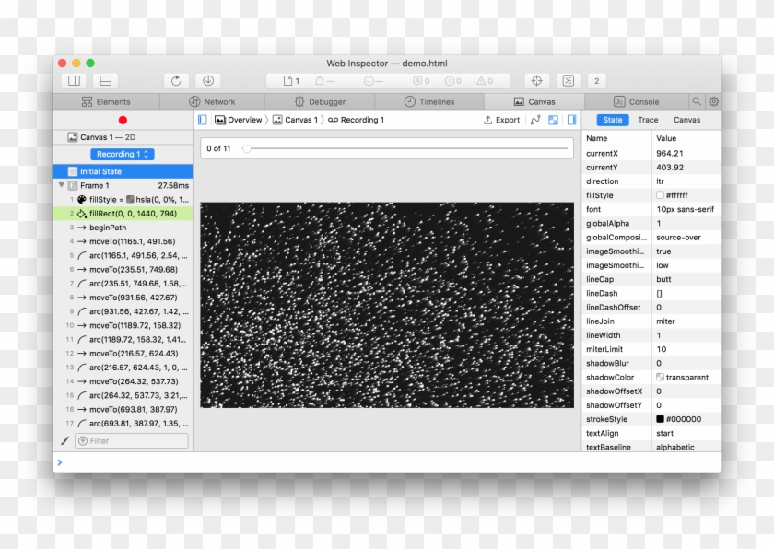Open Web Inspector settings gear
Screen dimensions: 774x549
click(x=713, y=102)
